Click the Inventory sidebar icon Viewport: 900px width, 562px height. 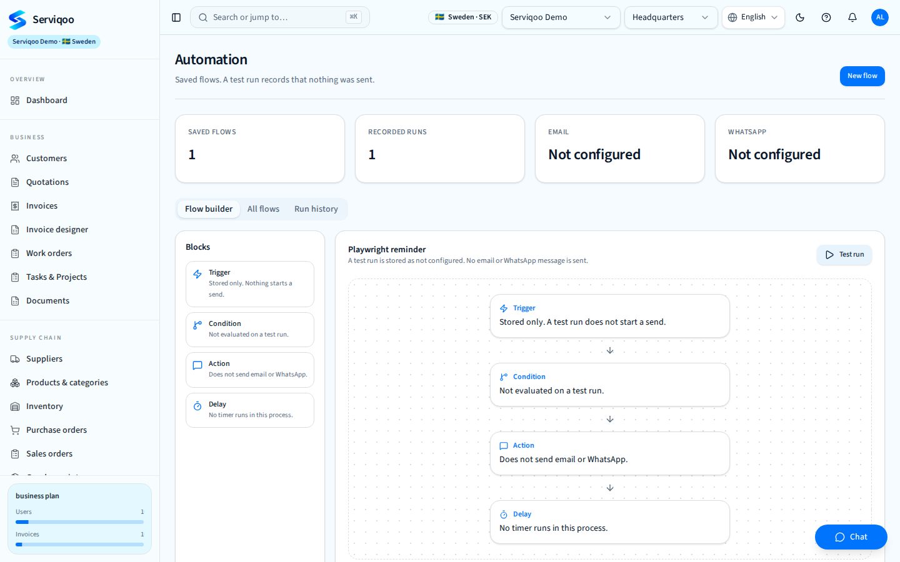point(15,407)
